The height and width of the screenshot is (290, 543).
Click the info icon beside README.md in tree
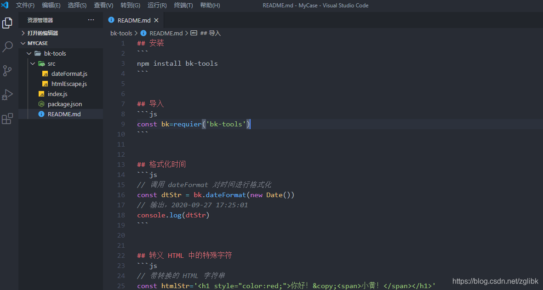41,114
